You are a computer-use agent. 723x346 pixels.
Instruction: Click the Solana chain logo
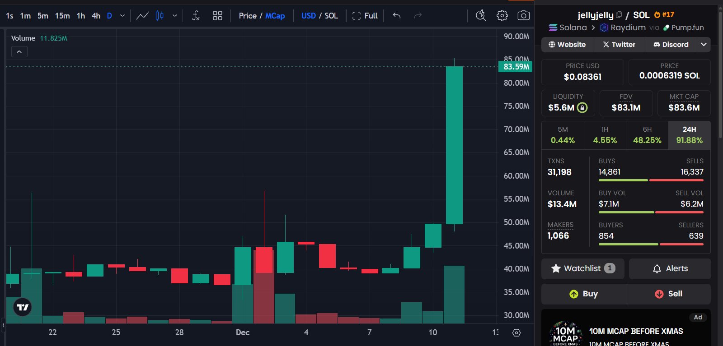point(553,28)
